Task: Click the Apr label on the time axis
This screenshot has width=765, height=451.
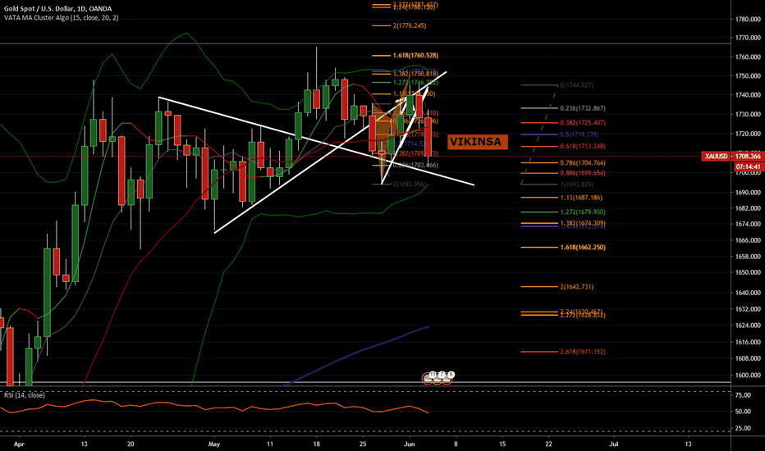Action: [x=19, y=444]
